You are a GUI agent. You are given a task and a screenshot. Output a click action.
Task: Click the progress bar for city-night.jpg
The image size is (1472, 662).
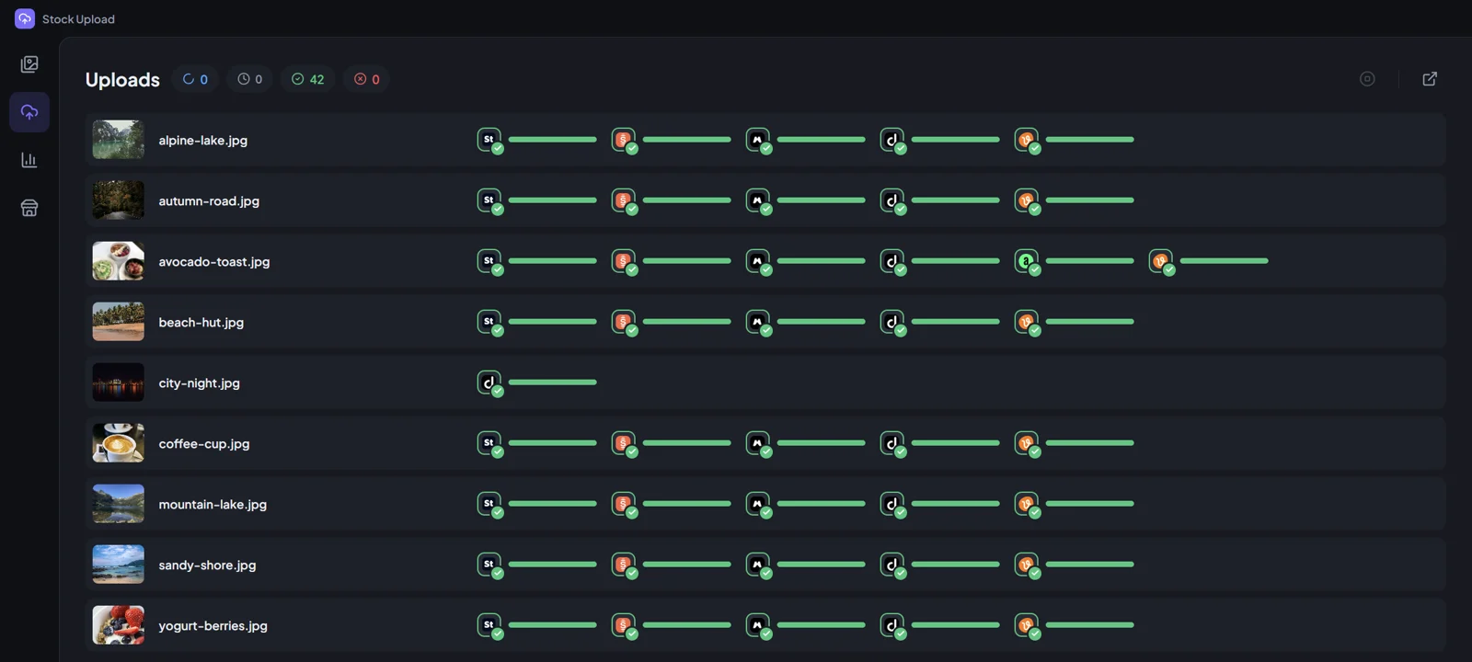click(553, 382)
